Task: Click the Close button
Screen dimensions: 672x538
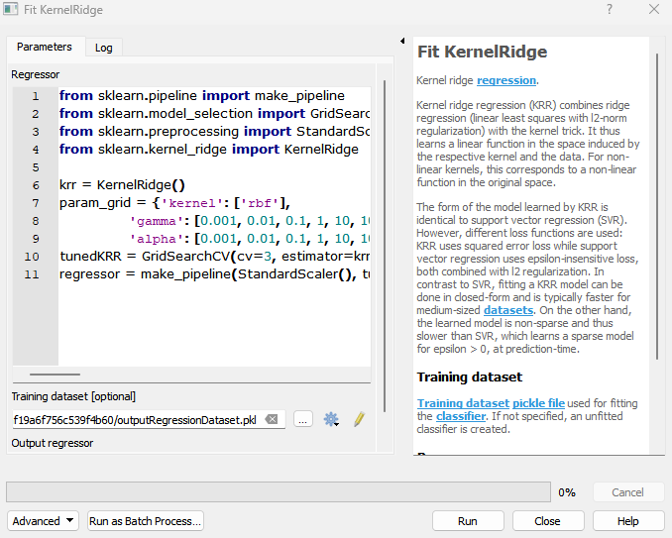Action: click(x=548, y=521)
